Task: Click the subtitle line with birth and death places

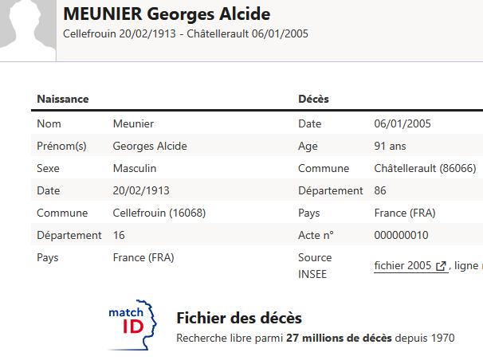Action: [x=186, y=34]
